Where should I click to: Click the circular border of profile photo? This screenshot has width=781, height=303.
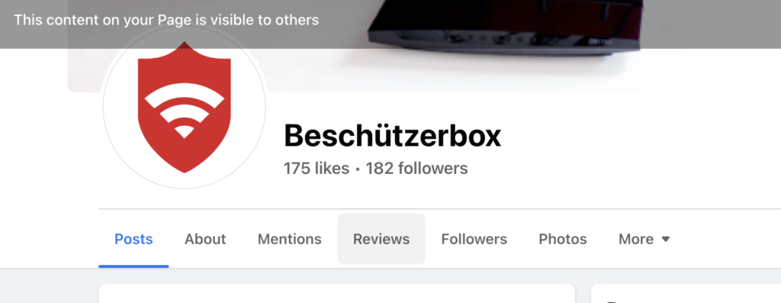point(185,189)
